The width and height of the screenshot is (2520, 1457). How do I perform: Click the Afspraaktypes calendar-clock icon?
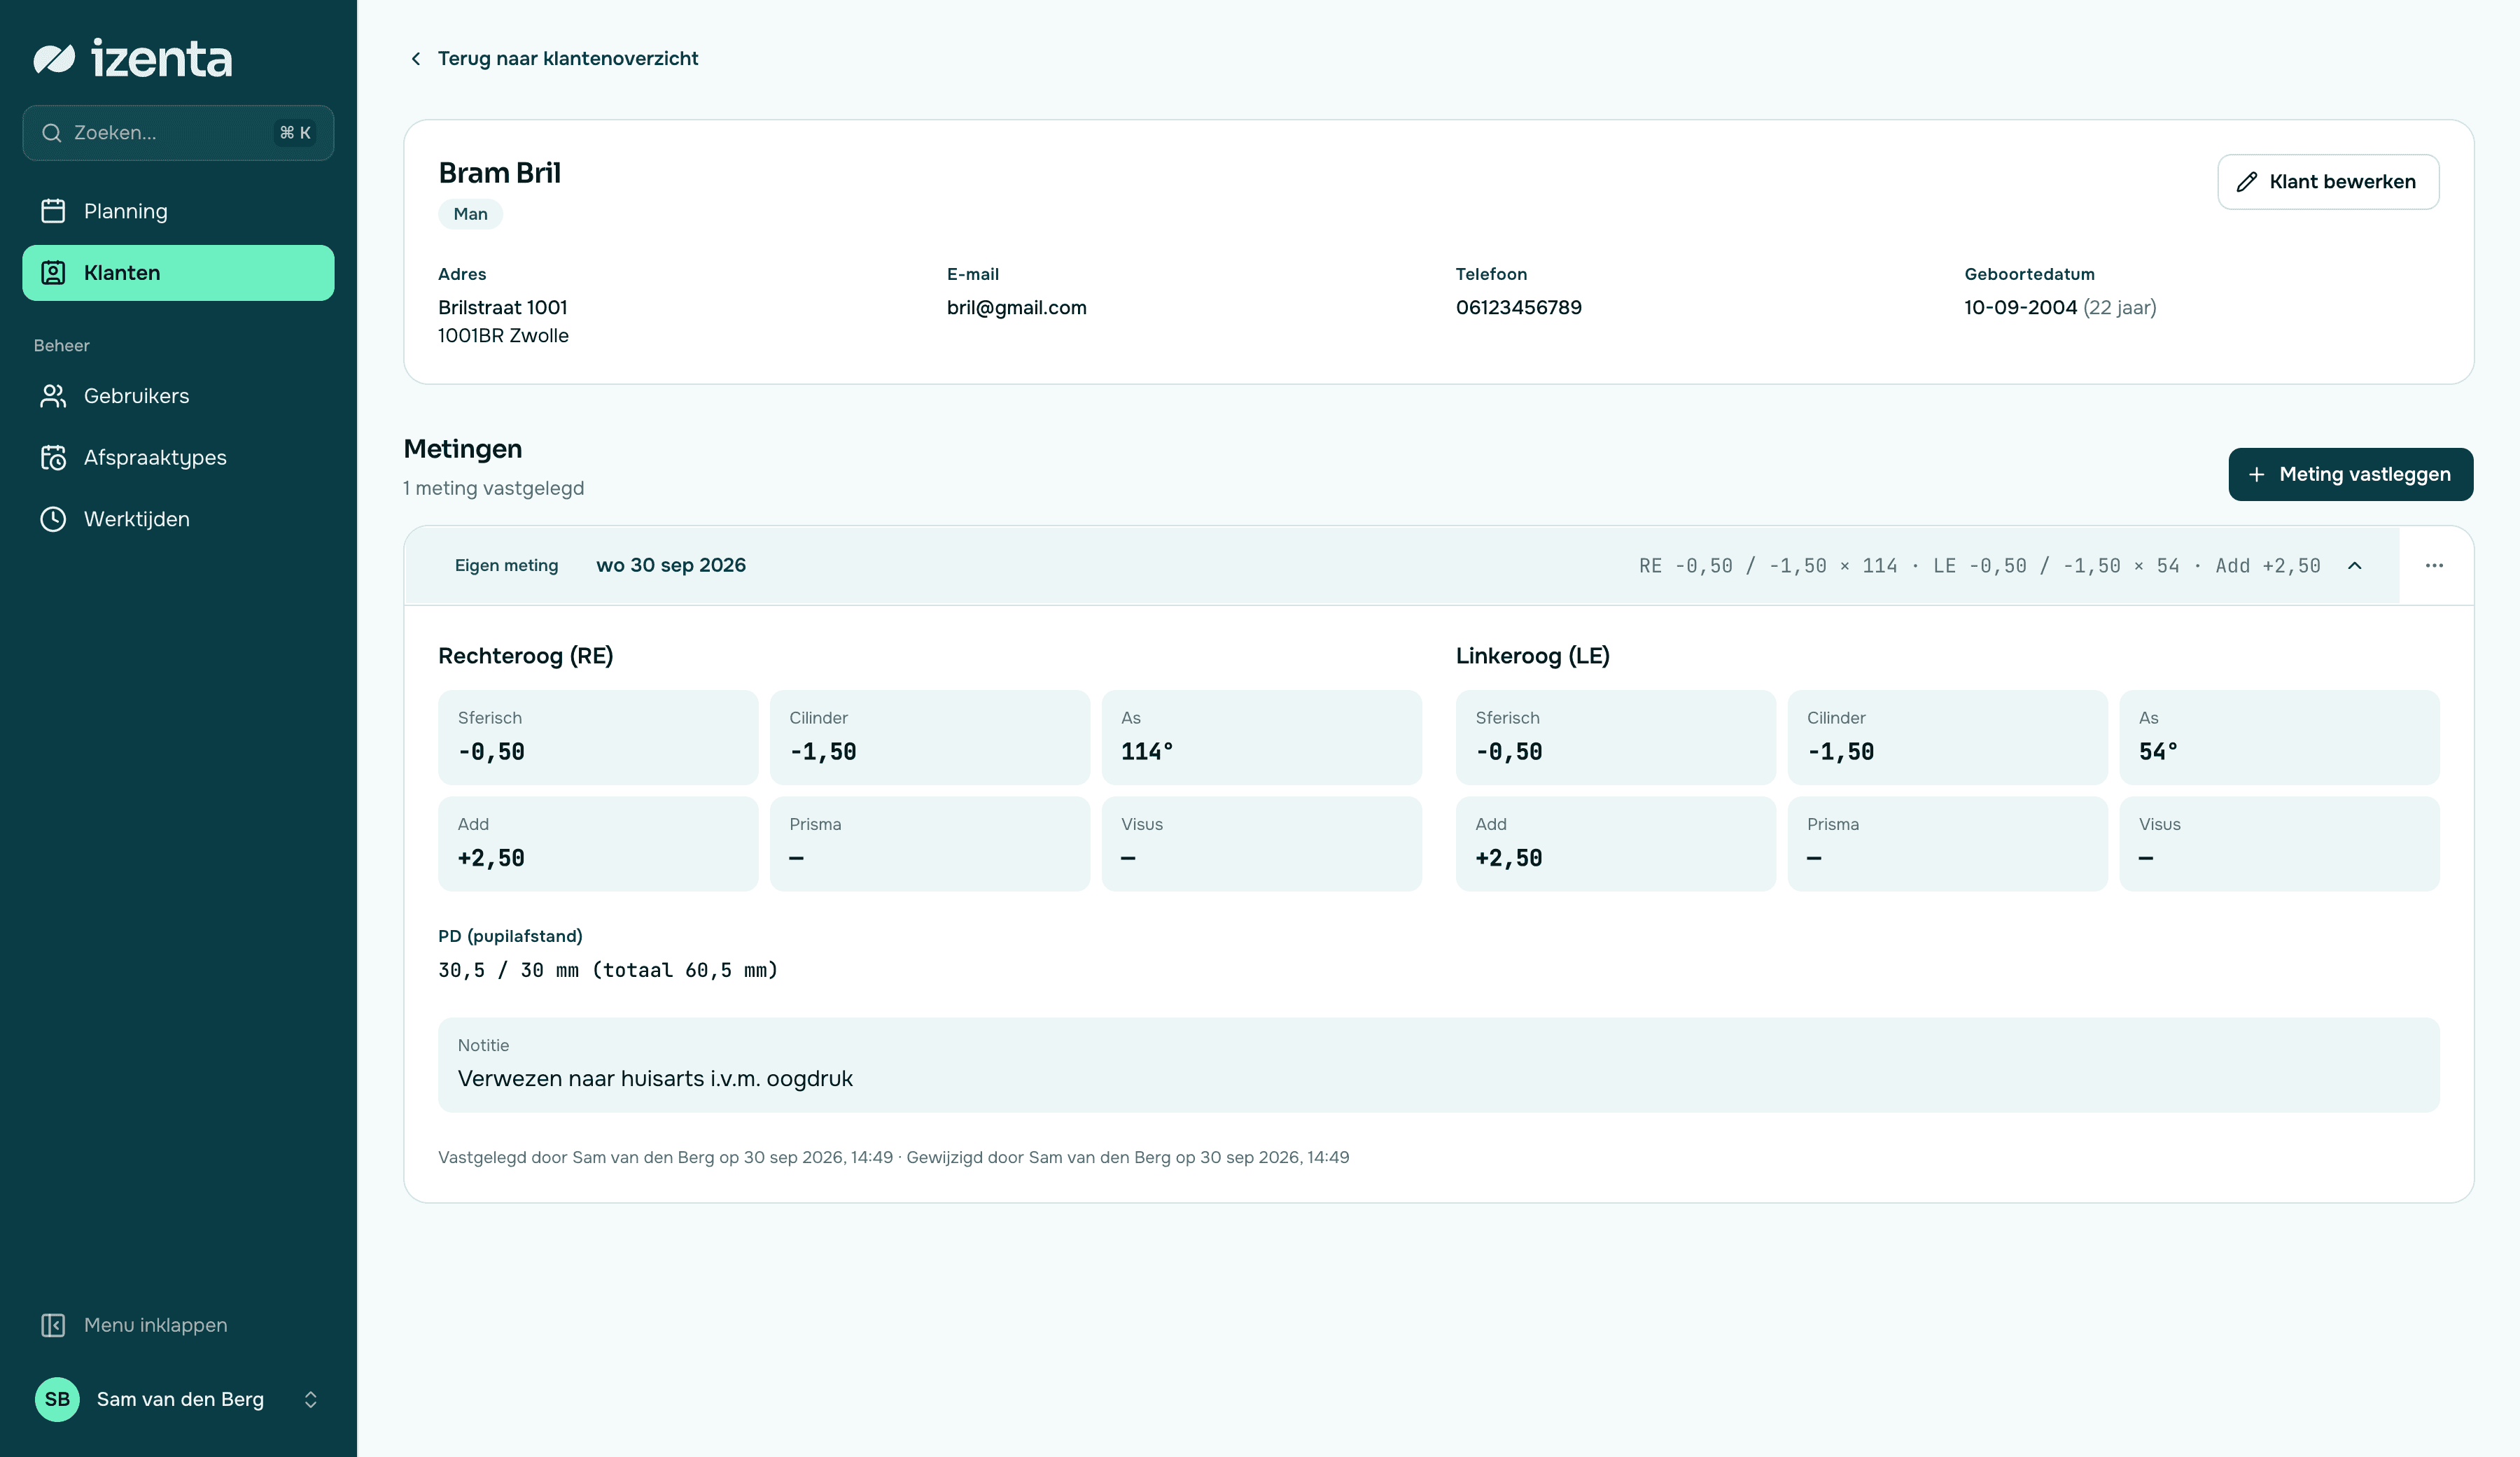(x=53, y=457)
